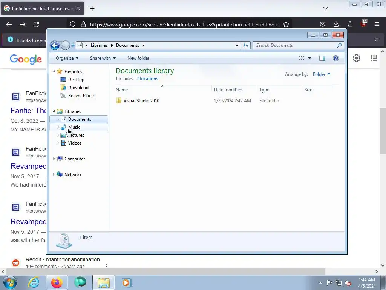
Task: Open Windows Media Player from the taskbar
Action: click(127, 282)
